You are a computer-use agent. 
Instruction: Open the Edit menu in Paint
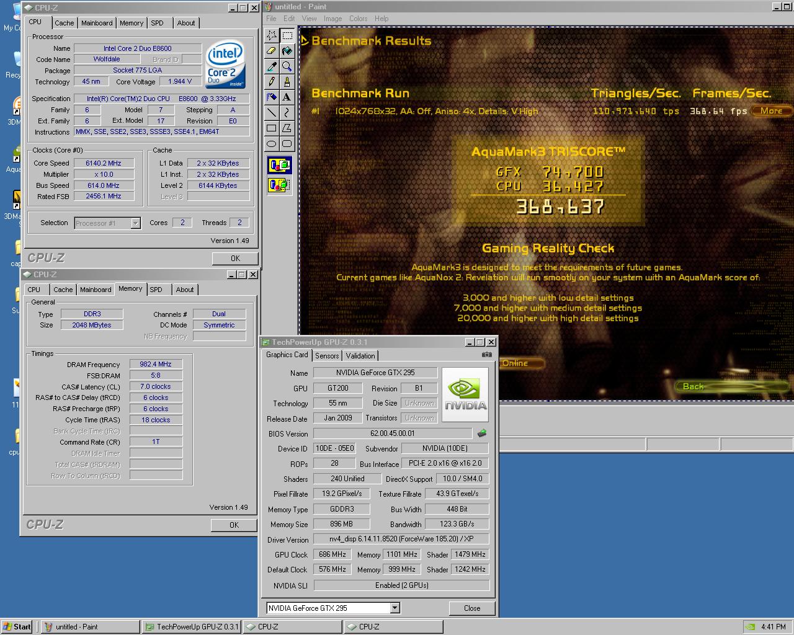coord(289,19)
